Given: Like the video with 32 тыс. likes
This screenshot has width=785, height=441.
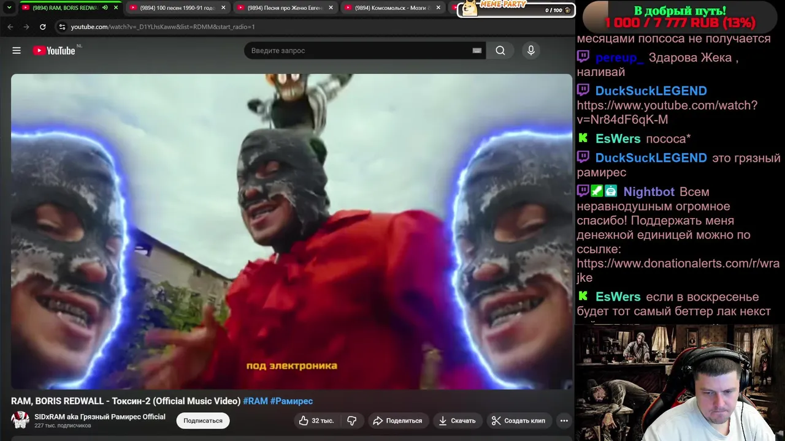Looking at the screenshot, I should click(x=316, y=421).
